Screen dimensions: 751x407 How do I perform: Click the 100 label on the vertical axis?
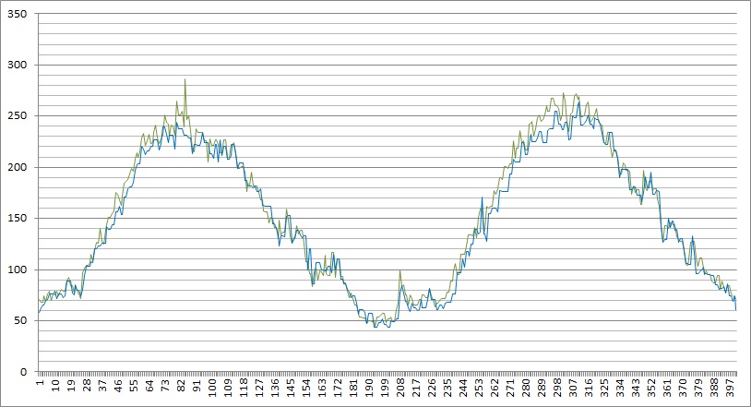click(17, 269)
